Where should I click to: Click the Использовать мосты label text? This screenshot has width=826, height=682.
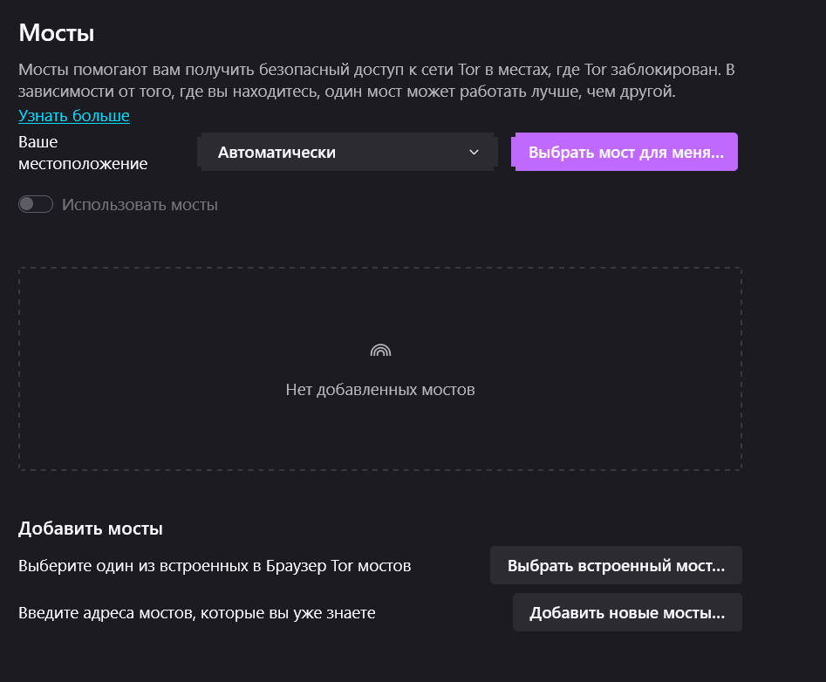coord(140,204)
